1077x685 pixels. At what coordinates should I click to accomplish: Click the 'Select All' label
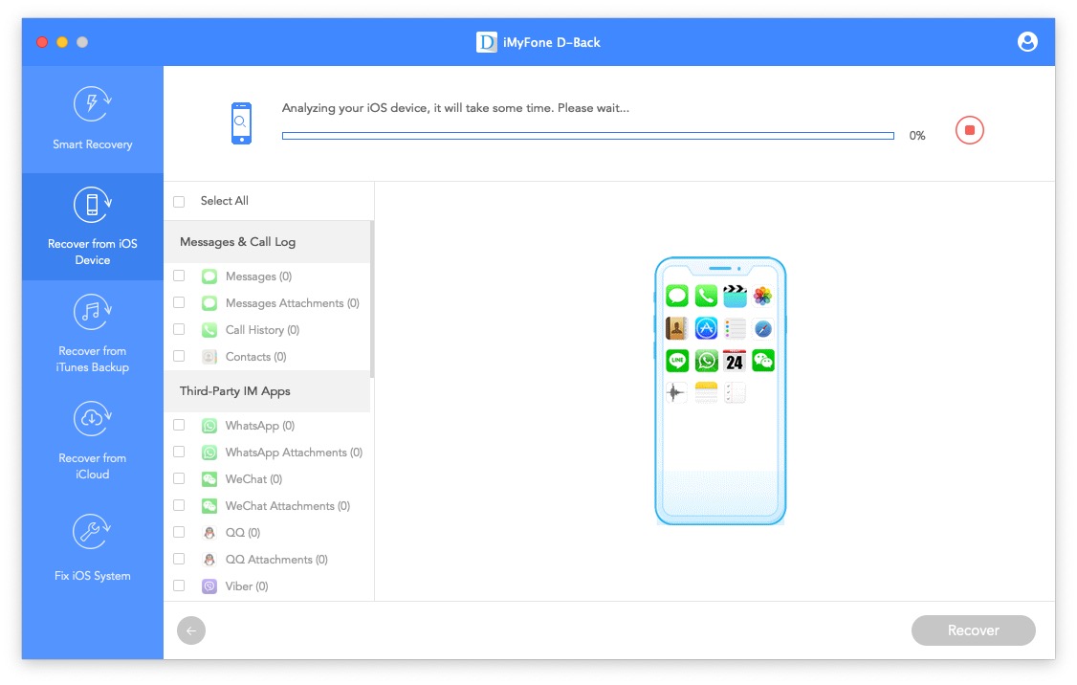224,201
